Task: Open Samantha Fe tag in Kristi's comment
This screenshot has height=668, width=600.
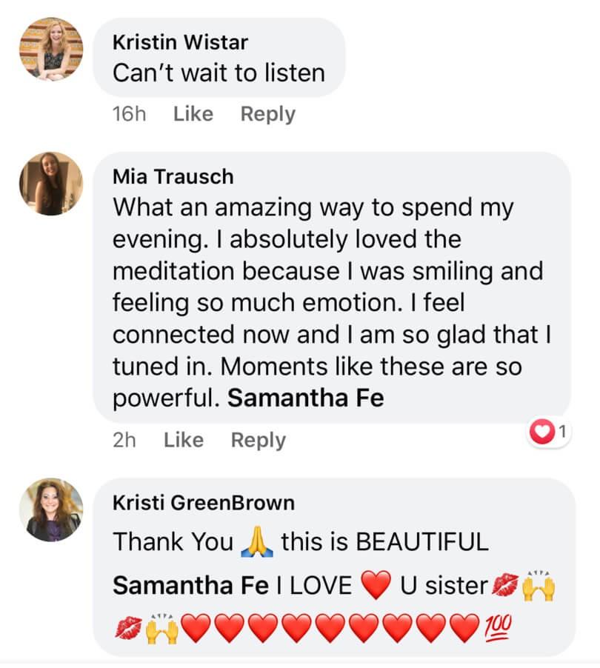Action: tap(190, 585)
